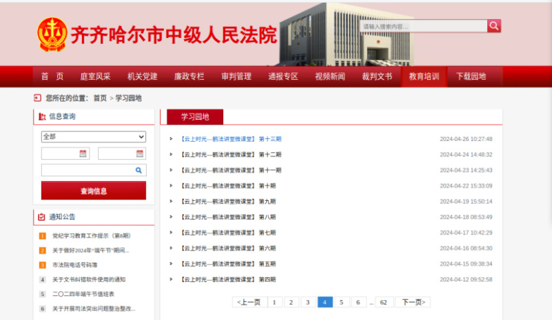This screenshot has width=552, height=320.
Task: Select the 学习园地 tab
Action: 195,117
